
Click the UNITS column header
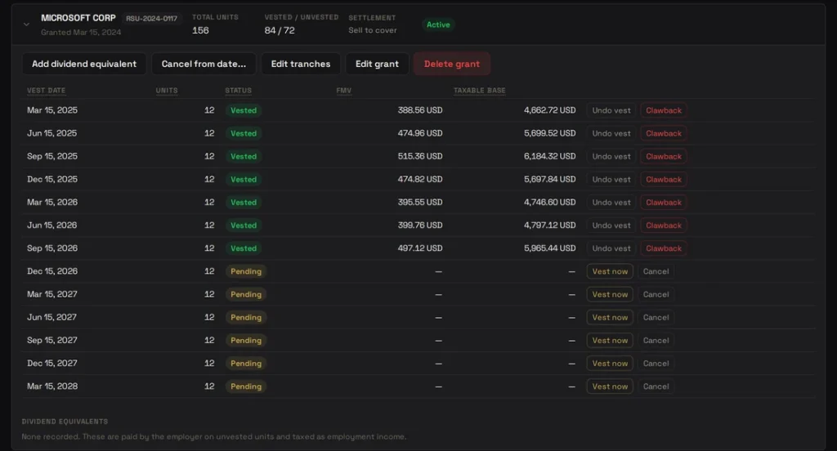pyautogui.click(x=167, y=90)
